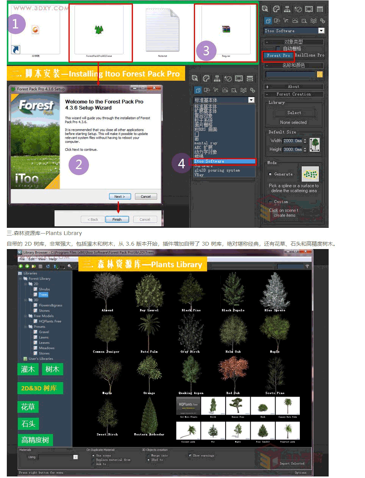Toggle the Show warnings checkbox
Viewport: 365px width, 478px height.
(x=190, y=455)
